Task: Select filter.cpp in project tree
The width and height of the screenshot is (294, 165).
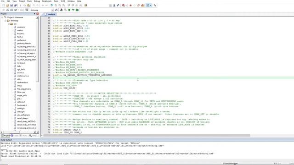Action: [x=21, y=92]
